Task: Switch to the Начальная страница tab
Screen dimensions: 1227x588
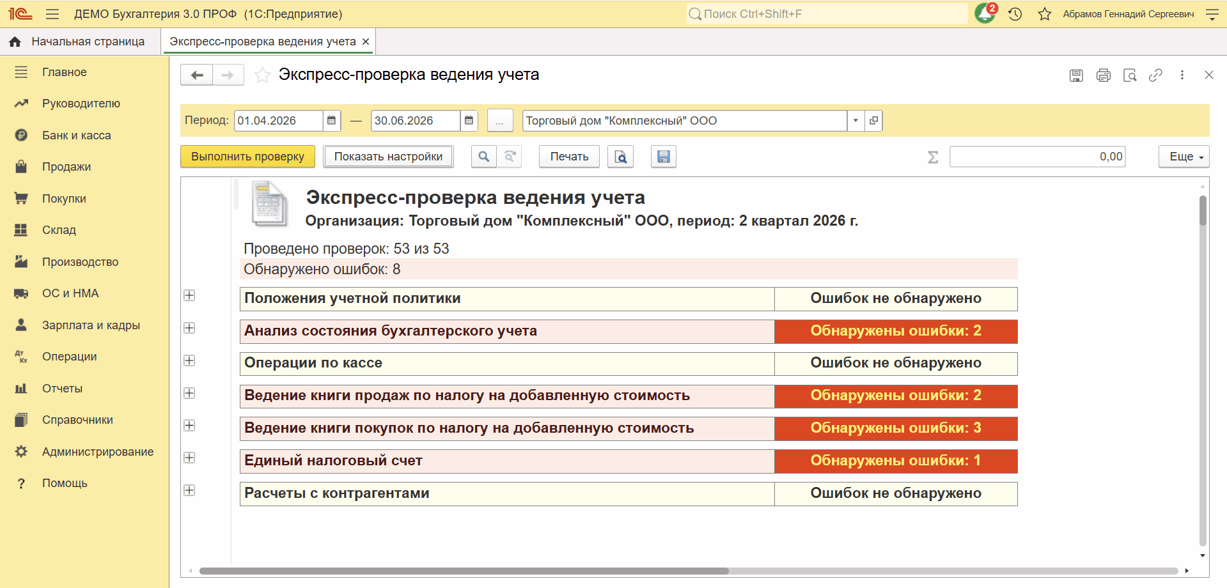Action: pos(81,42)
